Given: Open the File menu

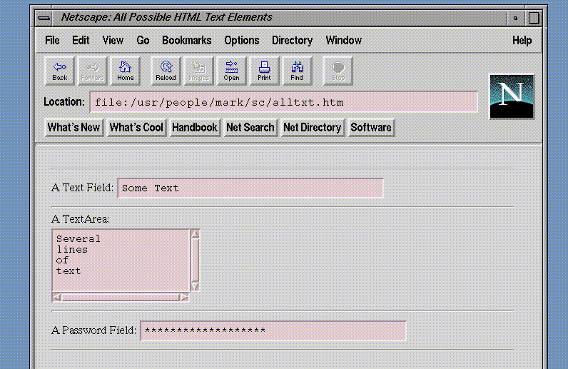Looking at the screenshot, I should (x=52, y=41).
